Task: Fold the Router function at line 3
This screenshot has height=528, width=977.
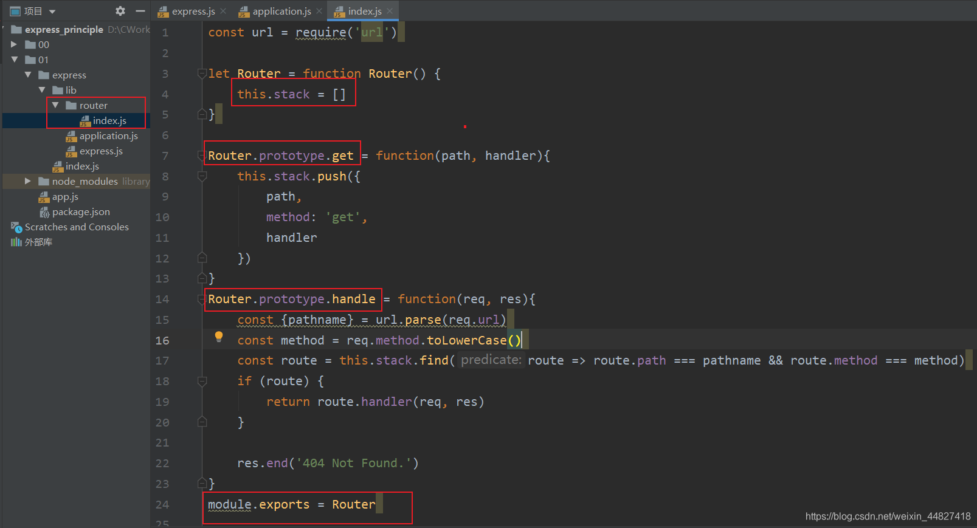Action: tap(202, 74)
